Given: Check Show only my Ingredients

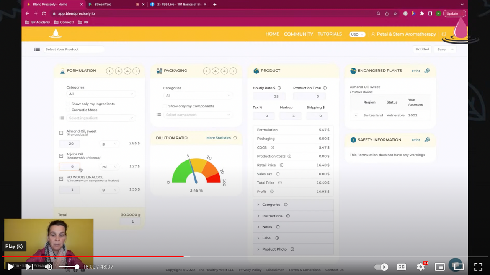Looking at the screenshot, I should click(x=68, y=104).
